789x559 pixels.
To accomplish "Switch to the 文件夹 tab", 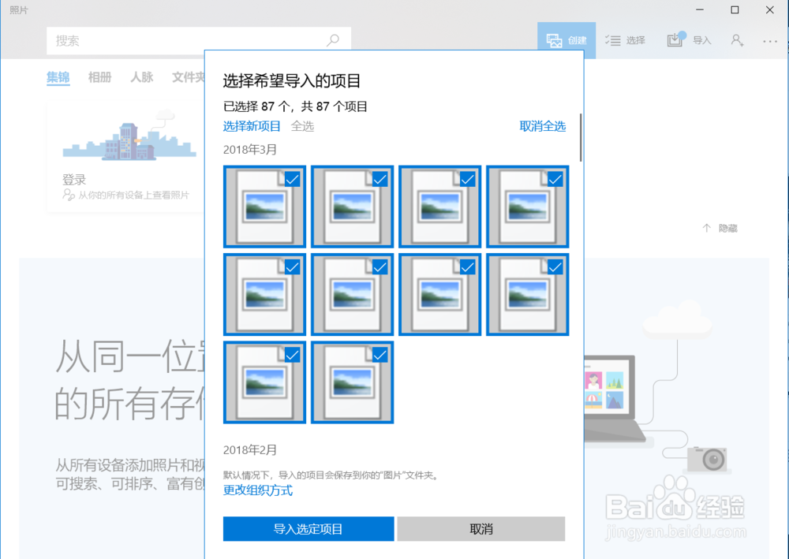I will (189, 77).
